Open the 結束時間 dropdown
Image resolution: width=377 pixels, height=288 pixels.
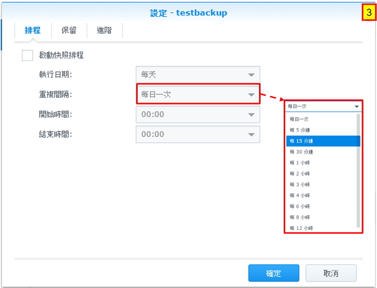(198, 134)
